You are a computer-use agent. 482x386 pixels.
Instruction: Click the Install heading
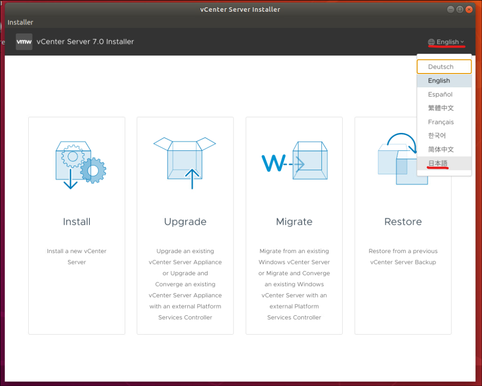point(77,222)
